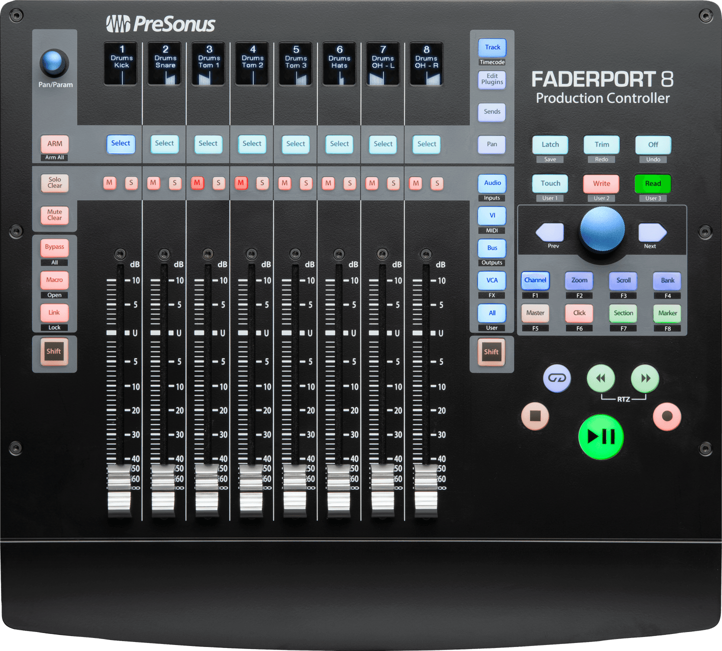This screenshot has width=722, height=651.
Task: Show All channels view
Action: point(492,313)
